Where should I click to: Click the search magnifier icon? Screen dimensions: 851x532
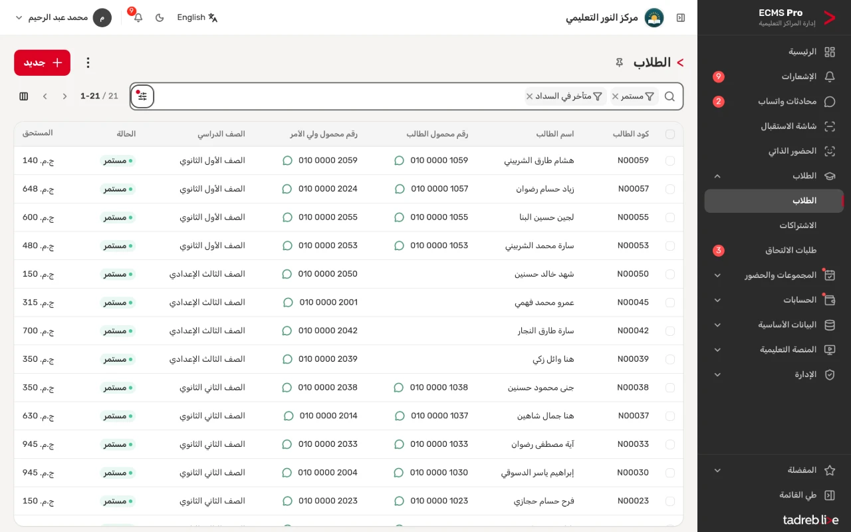pos(669,96)
